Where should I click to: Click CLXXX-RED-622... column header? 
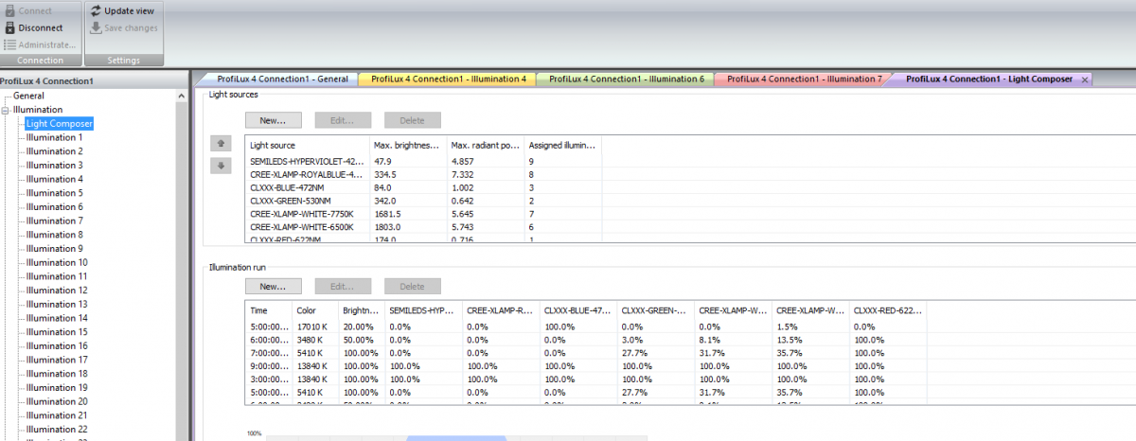coord(889,310)
